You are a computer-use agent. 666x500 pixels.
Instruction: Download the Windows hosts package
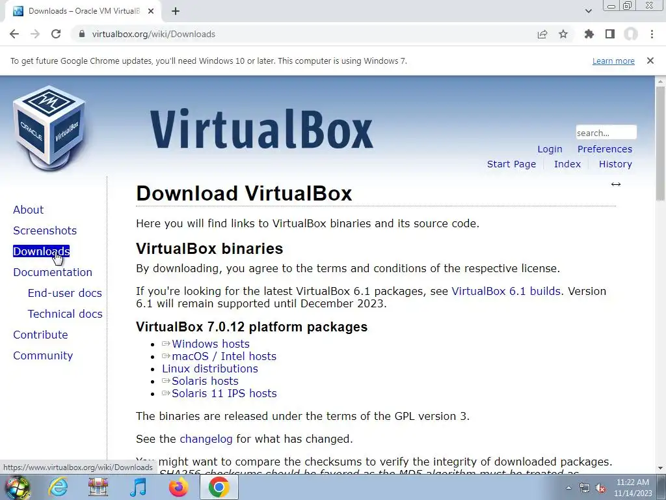[210, 344]
